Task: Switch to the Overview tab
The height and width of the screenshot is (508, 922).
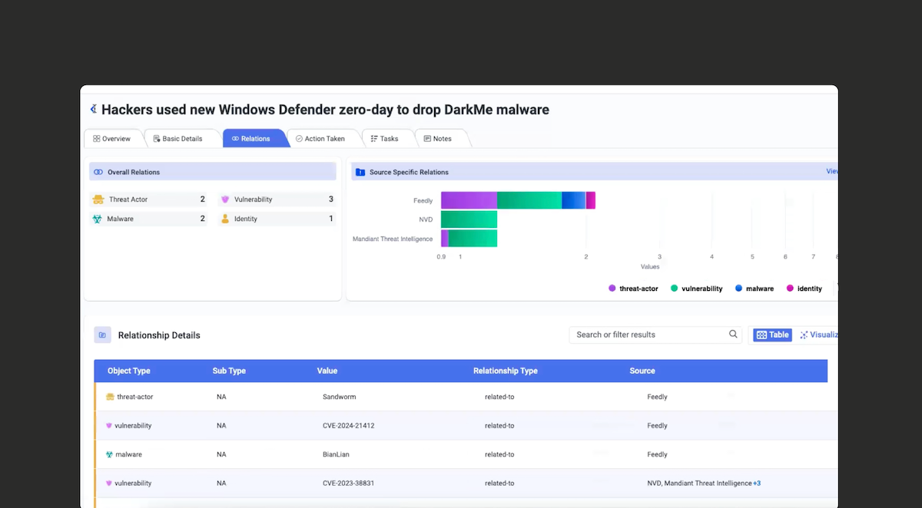Action: pyautogui.click(x=114, y=138)
